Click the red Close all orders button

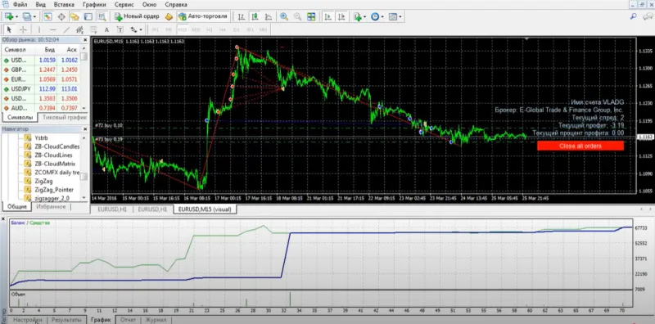tap(580, 146)
